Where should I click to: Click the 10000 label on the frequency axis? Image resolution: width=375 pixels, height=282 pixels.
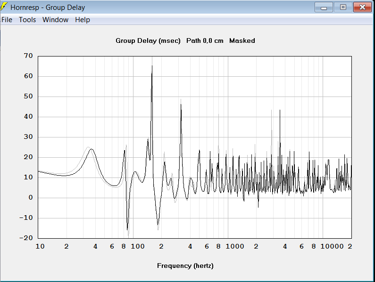332,246
